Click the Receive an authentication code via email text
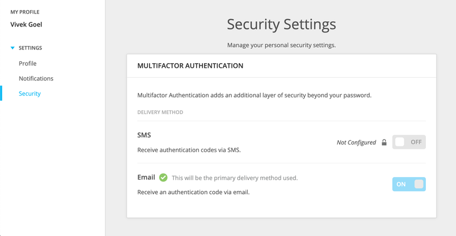The height and width of the screenshot is (236, 456). (x=193, y=192)
